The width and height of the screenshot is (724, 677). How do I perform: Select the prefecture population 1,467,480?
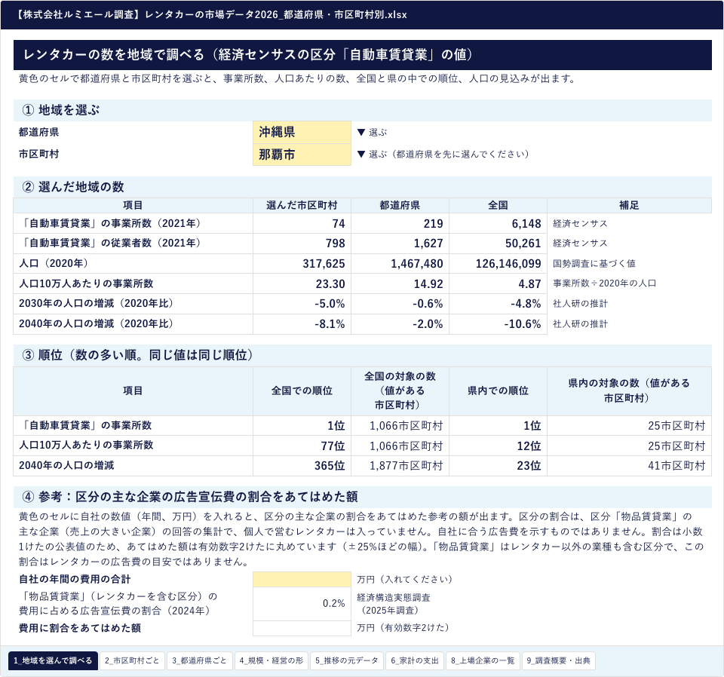400,264
